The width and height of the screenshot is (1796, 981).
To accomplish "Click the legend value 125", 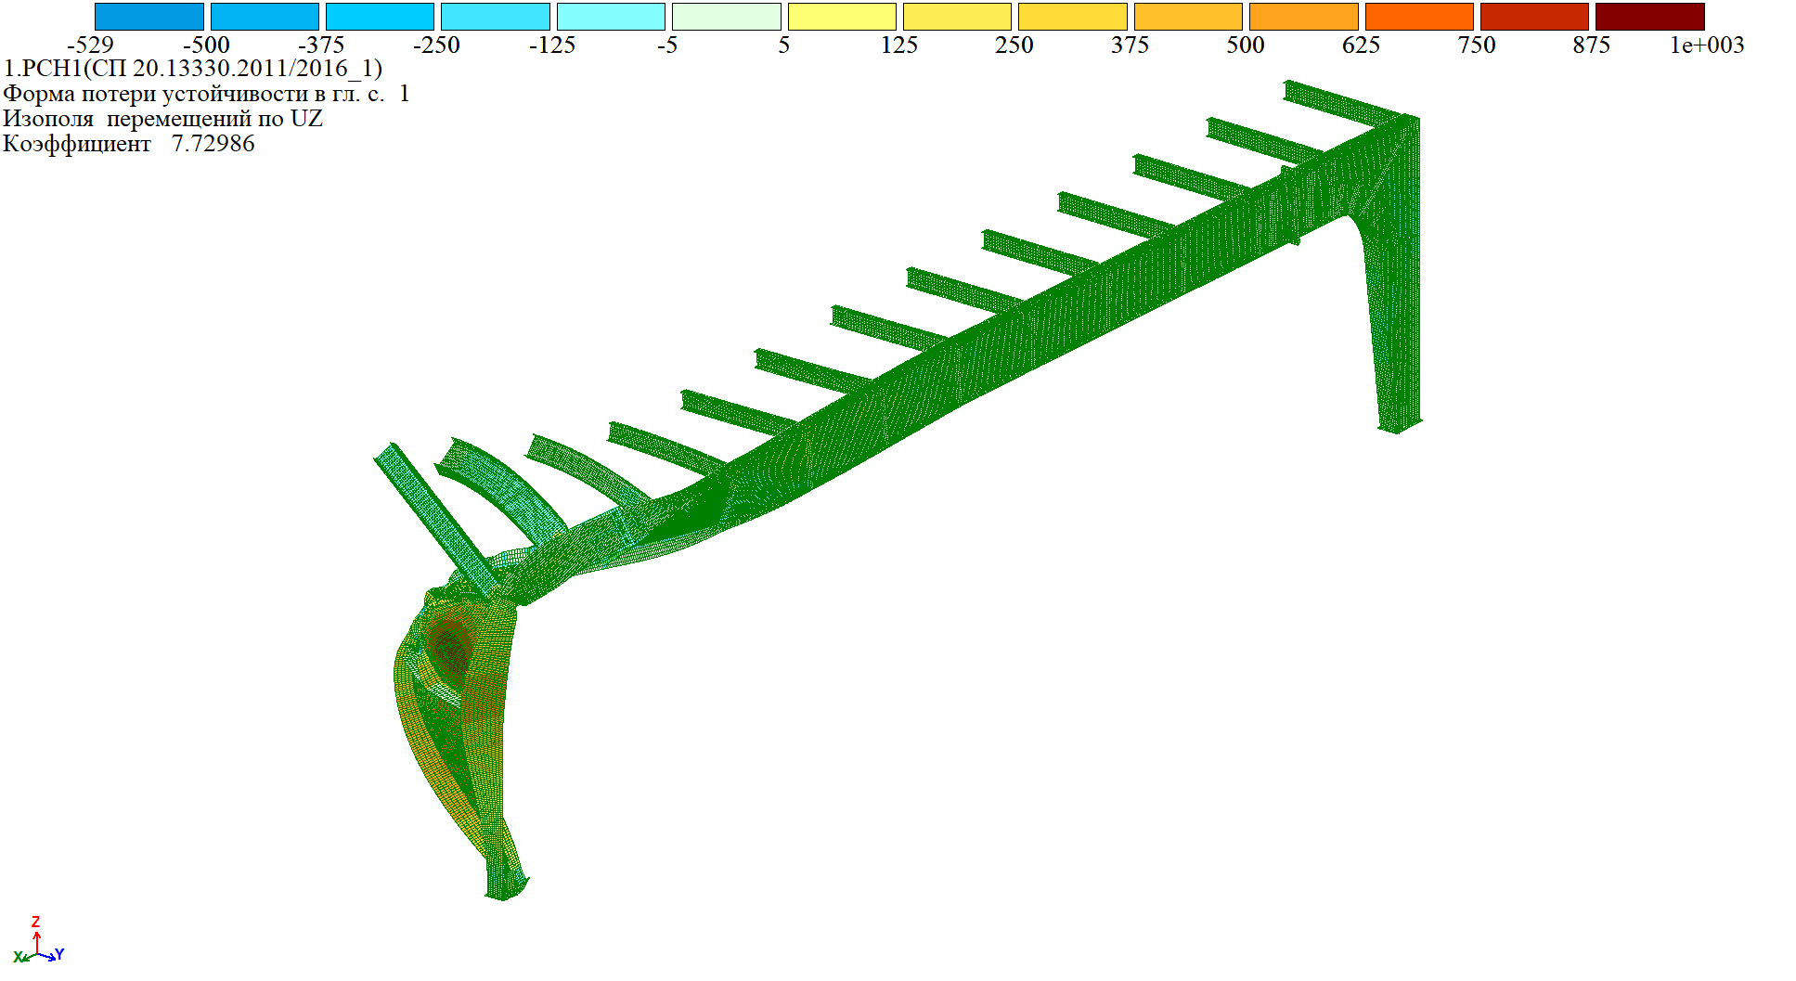I will 899,45.
